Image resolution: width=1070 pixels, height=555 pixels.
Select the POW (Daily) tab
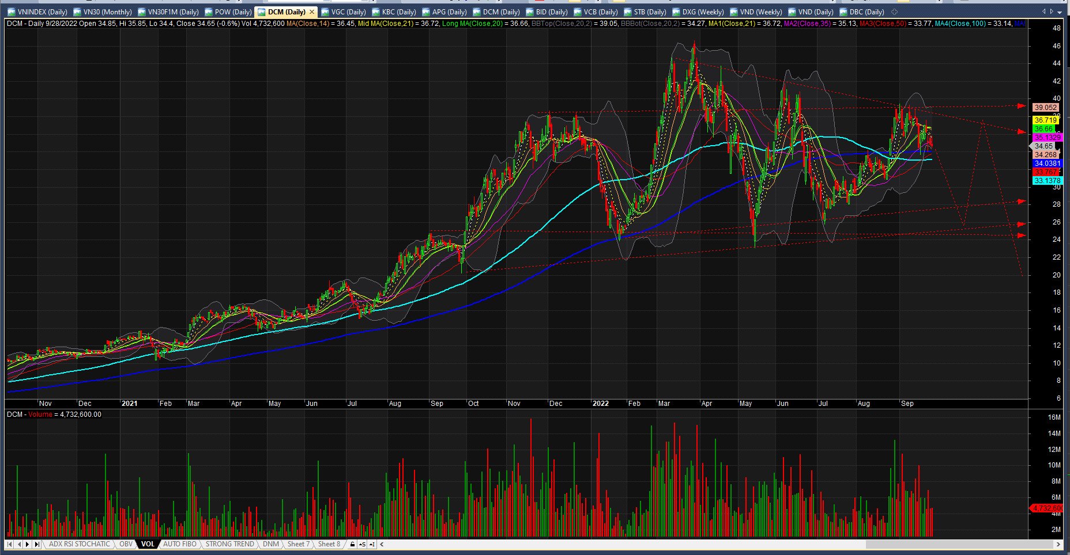228,12
